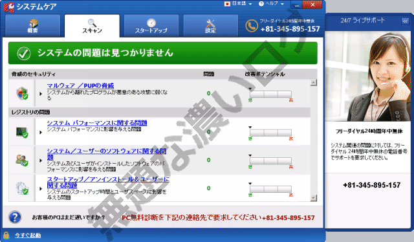Click the malware shield icon

[22, 94]
